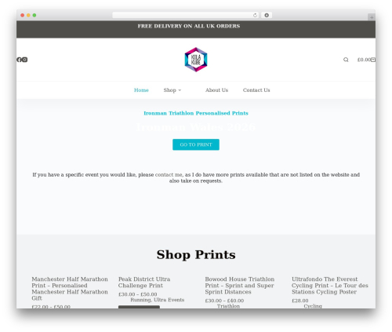This screenshot has height=332, width=392.
Task: Click the £30.00 – £50.00 price
Action: point(138,294)
